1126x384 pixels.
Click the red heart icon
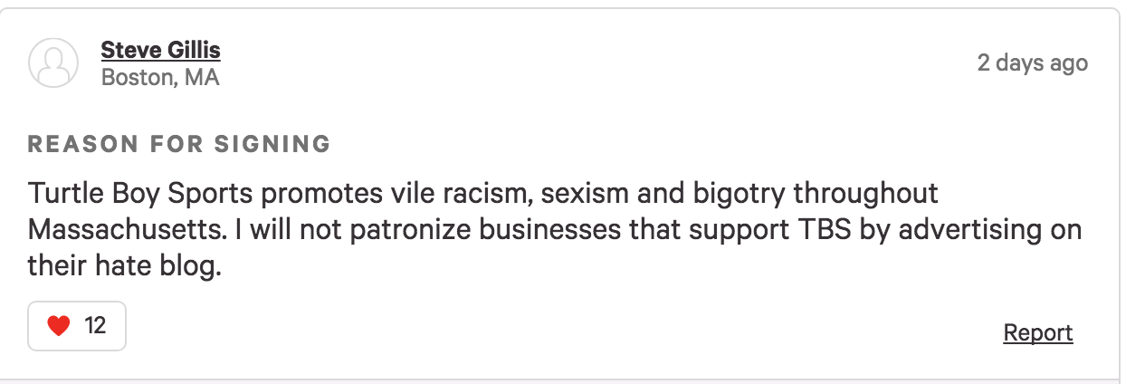[59, 326]
